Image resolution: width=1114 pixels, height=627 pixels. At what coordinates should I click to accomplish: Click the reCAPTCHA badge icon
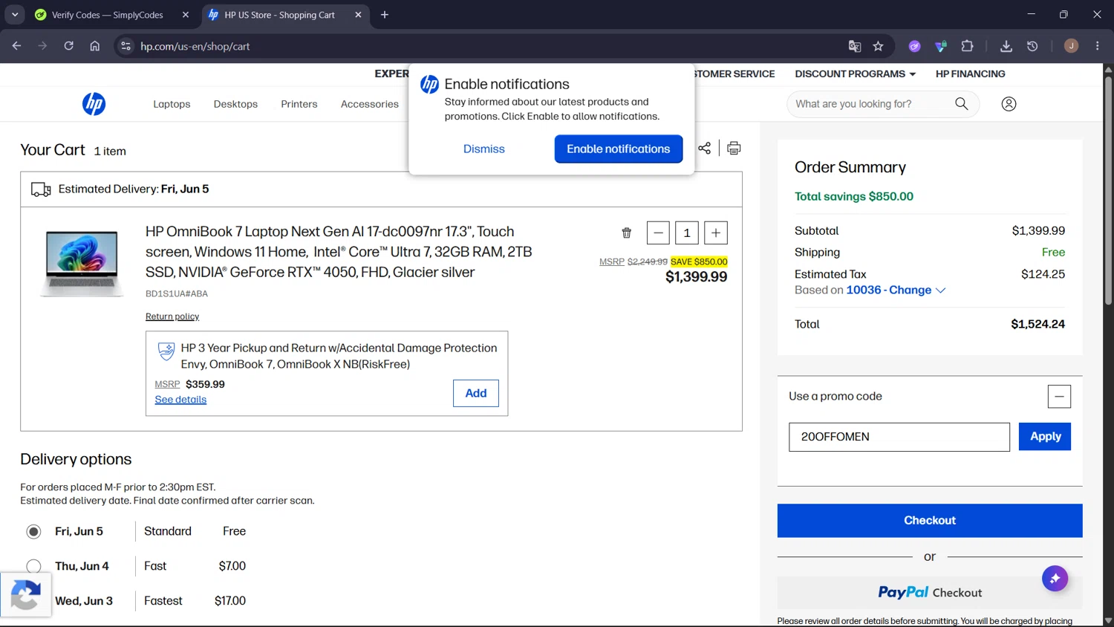pos(25,596)
